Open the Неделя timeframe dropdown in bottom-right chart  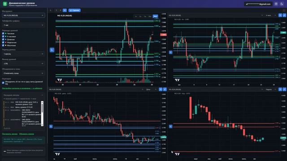coord(271,89)
